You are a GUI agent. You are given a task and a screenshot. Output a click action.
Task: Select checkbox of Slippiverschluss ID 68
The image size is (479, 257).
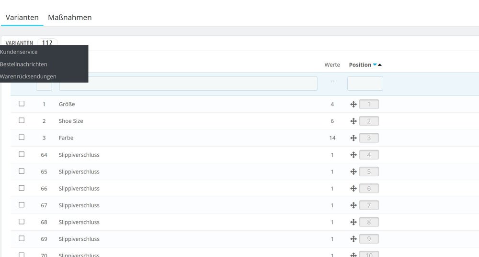(22, 221)
